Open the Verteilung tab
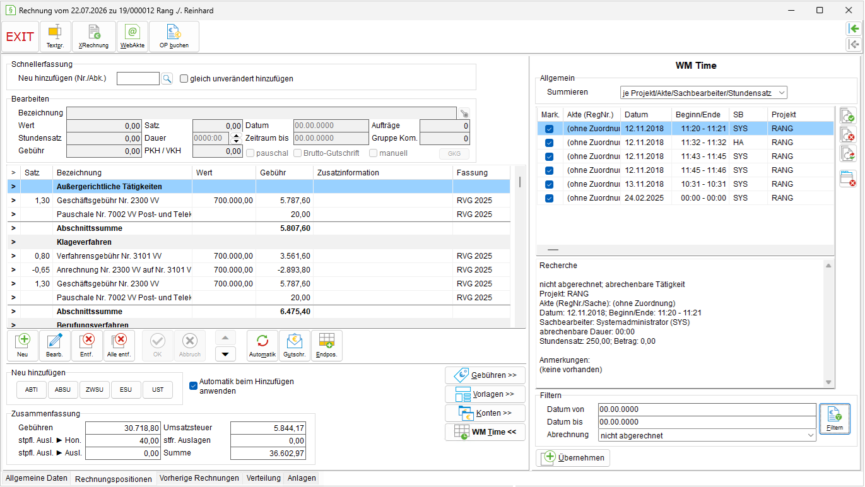Image resolution: width=865 pixels, height=487 pixels. click(264, 478)
